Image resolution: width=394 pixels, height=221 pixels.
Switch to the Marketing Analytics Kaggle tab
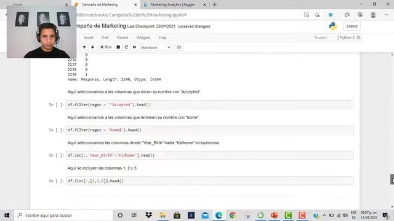(x=172, y=4)
